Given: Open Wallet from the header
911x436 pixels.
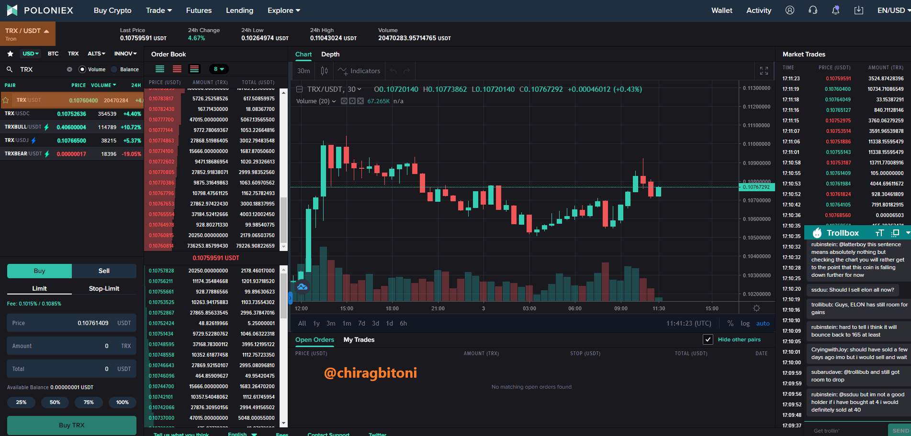Looking at the screenshot, I should (x=722, y=10).
